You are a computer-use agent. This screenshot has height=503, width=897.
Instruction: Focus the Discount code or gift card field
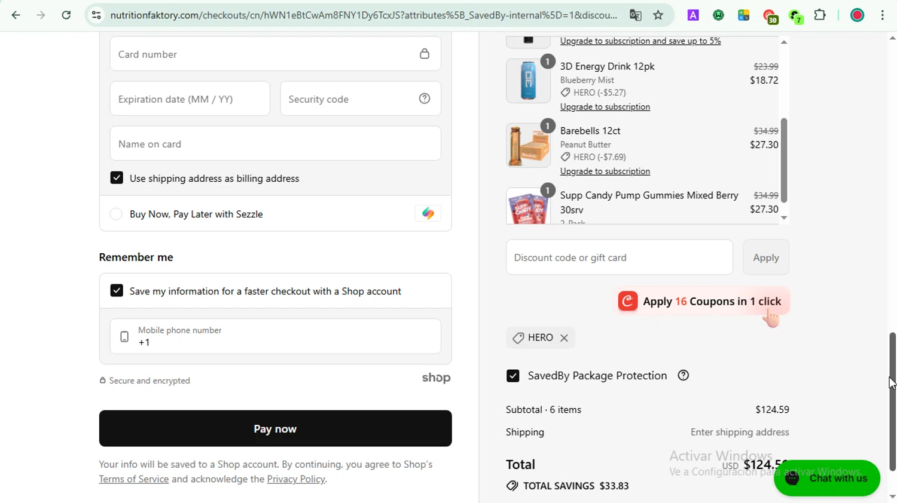(619, 257)
